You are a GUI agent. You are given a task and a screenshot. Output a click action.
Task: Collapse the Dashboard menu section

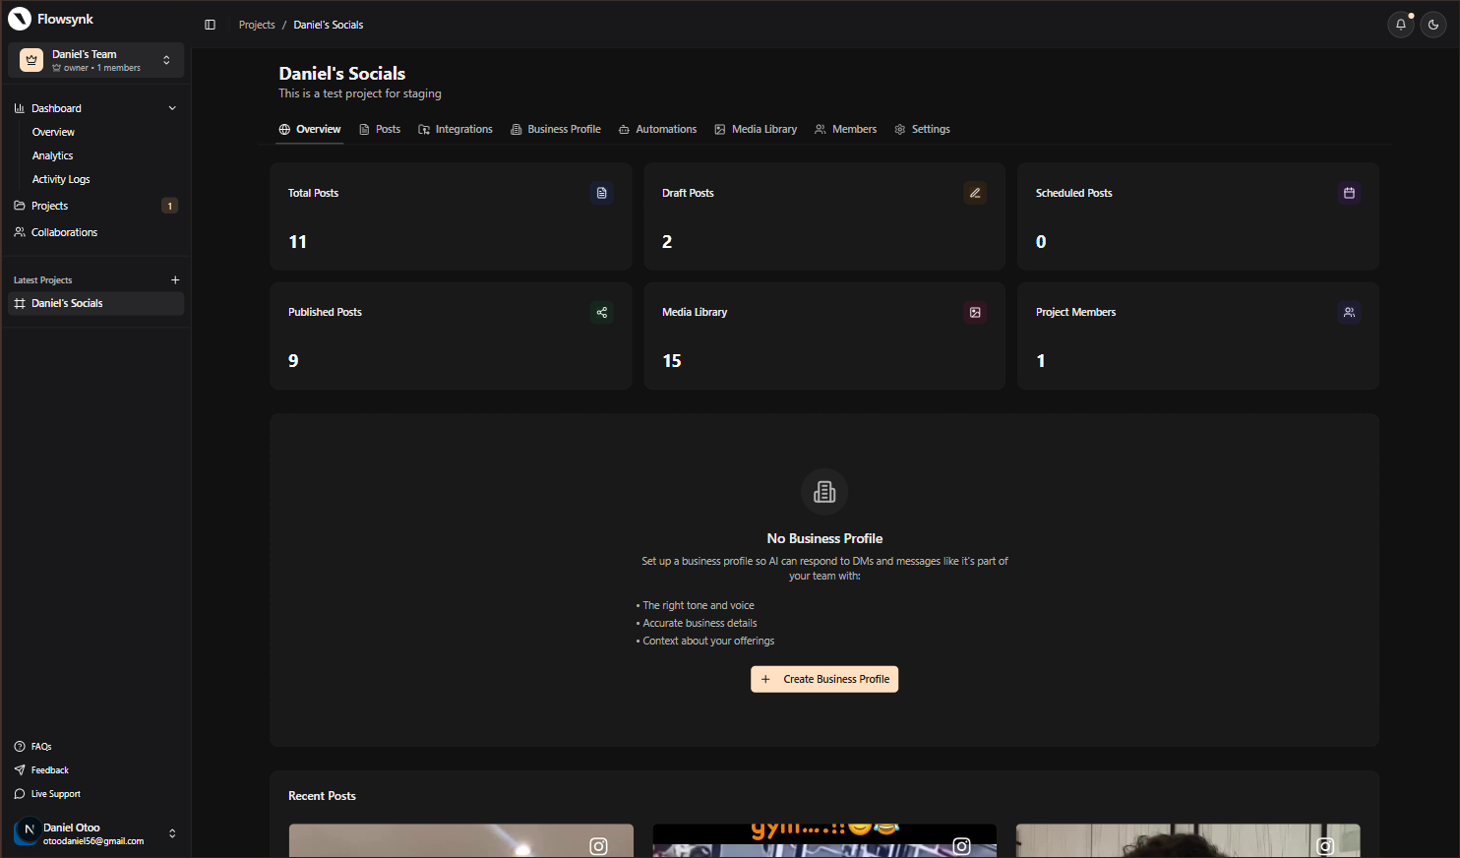[x=172, y=108]
